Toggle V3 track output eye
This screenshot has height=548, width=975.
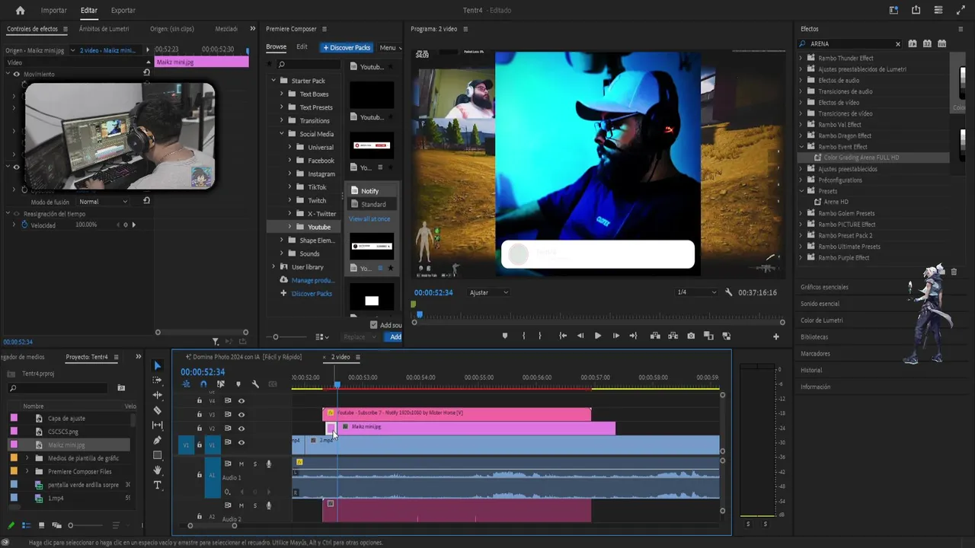point(241,415)
